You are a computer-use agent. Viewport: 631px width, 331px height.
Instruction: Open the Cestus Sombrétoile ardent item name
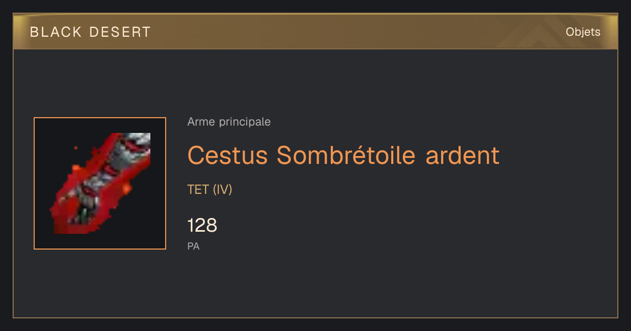point(343,155)
